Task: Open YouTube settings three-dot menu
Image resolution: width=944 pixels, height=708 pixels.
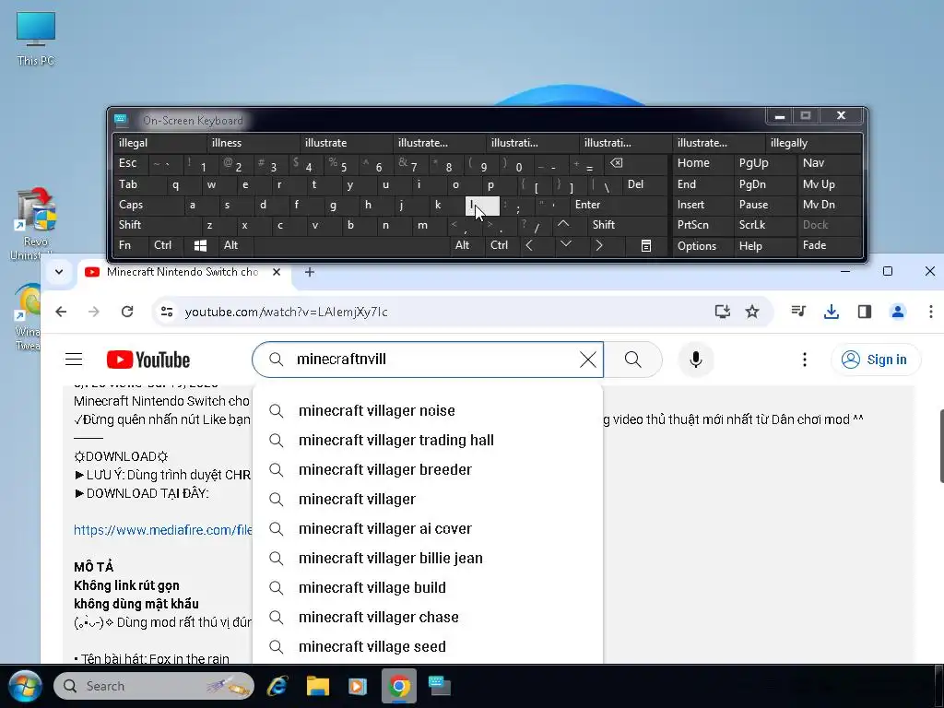Action: click(804, 360)
